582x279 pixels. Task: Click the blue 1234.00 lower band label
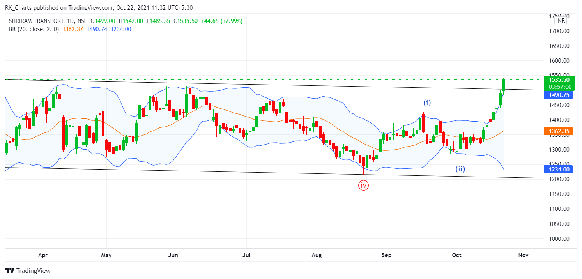click(558, 169)
